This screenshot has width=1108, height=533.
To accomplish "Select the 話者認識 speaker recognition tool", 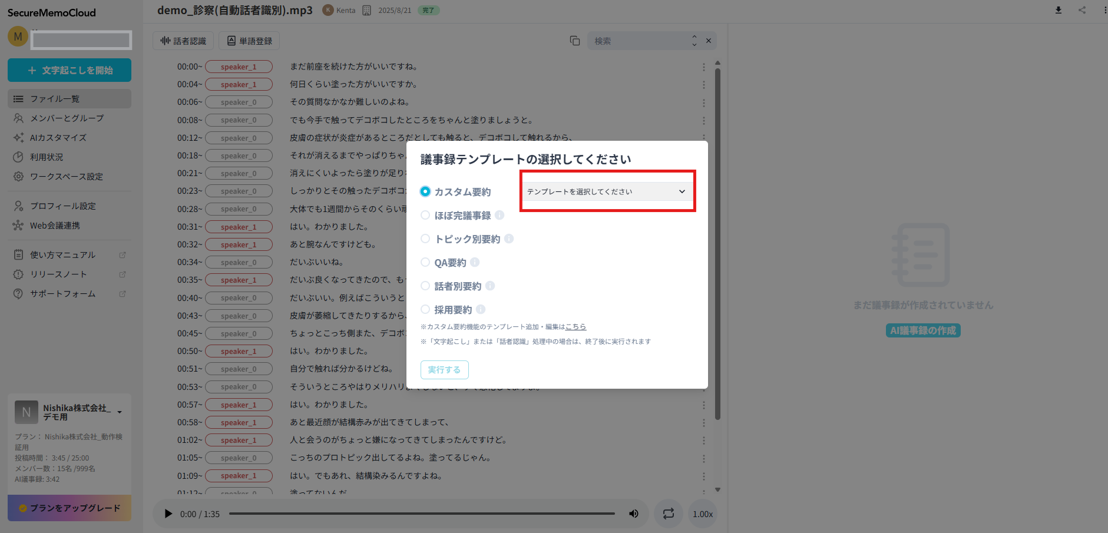I will pos(183,40).
